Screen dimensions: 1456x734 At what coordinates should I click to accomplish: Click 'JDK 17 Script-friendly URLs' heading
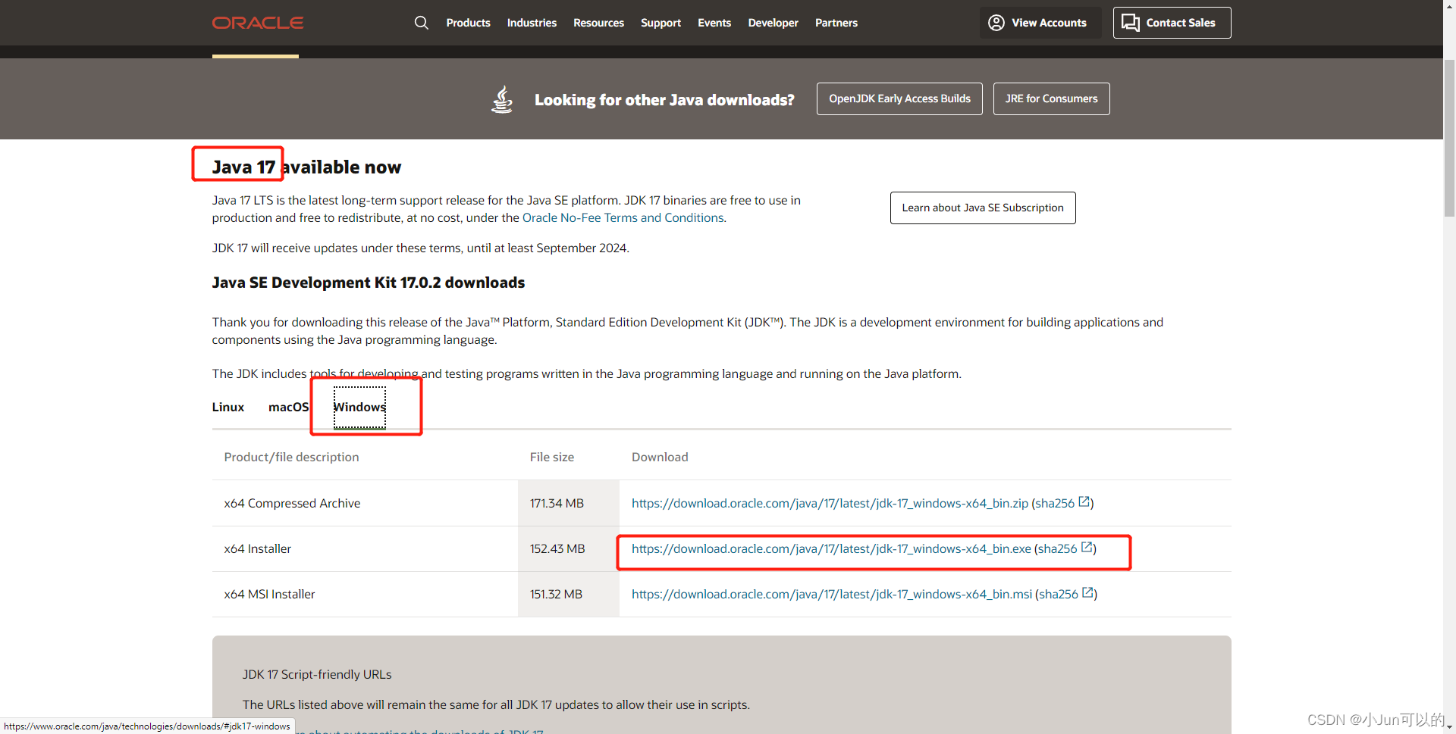[x=317, y=674]
